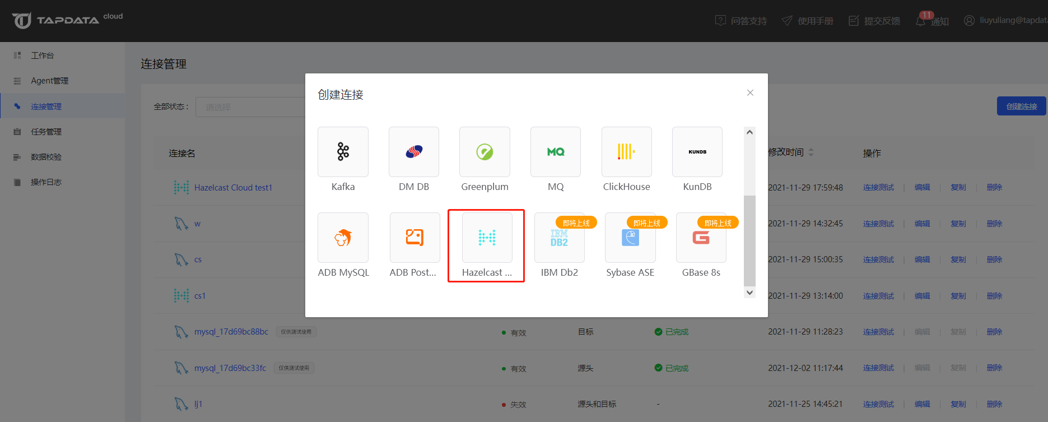Click the 失效 status in lj1 row
This screenshot has height=422, width=1048.
tap(514, 405)
